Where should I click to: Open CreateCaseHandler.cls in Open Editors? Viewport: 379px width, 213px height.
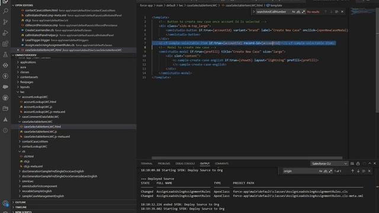[x=40, y=30]
